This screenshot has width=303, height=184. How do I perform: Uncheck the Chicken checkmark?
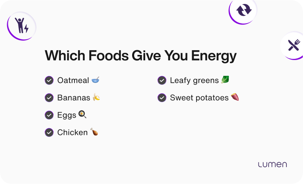[x=49, y=132]
